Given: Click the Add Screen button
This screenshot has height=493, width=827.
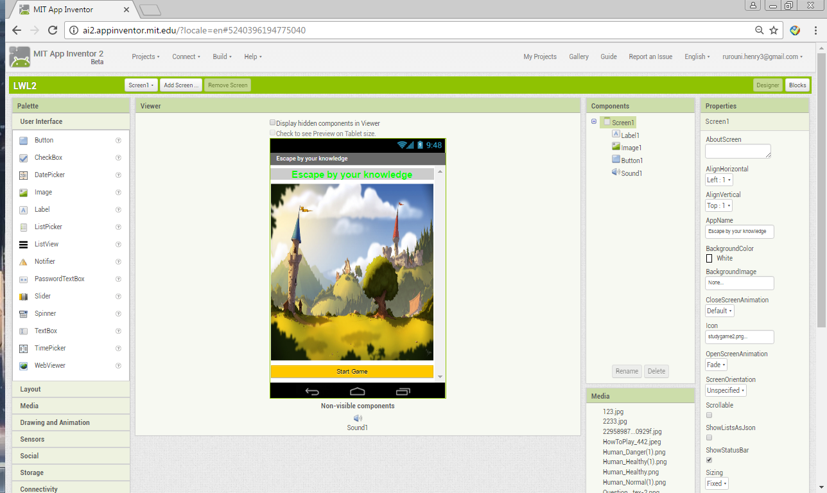Looking at the screenshot, I should tap(181, 85).
